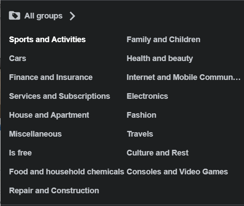Open the Fashion category
Screen dimensions: 244x206
[141, 115]
